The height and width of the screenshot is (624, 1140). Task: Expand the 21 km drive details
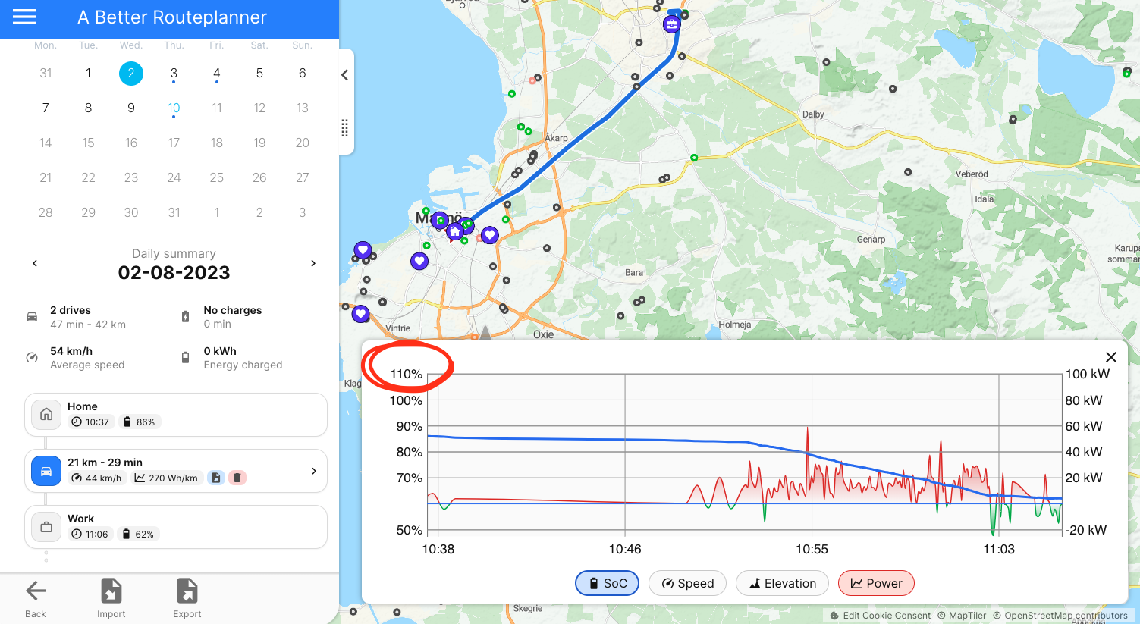[314, 471]
